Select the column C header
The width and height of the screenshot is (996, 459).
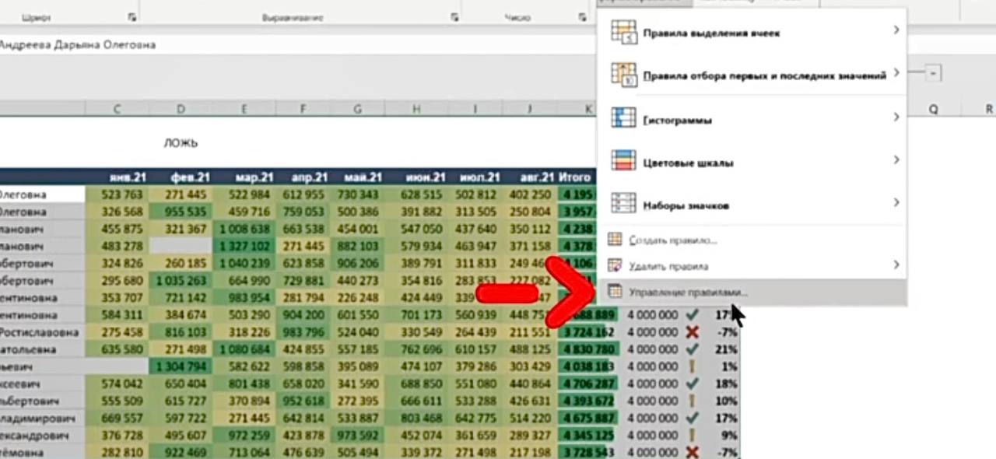[117, 109]
